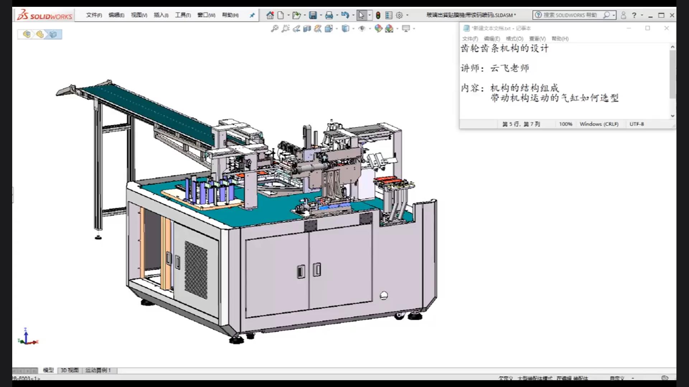The width and height of the screenshot is (689, 387).
Task: Open Options gear icon
Action: 399,15
